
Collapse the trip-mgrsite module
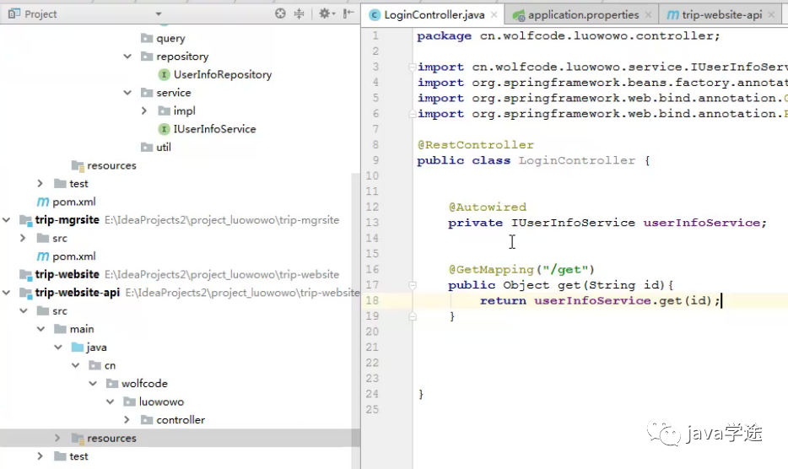(6, 219)
